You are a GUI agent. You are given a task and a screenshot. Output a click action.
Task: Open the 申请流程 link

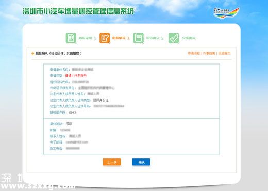[x=194, y=53]
